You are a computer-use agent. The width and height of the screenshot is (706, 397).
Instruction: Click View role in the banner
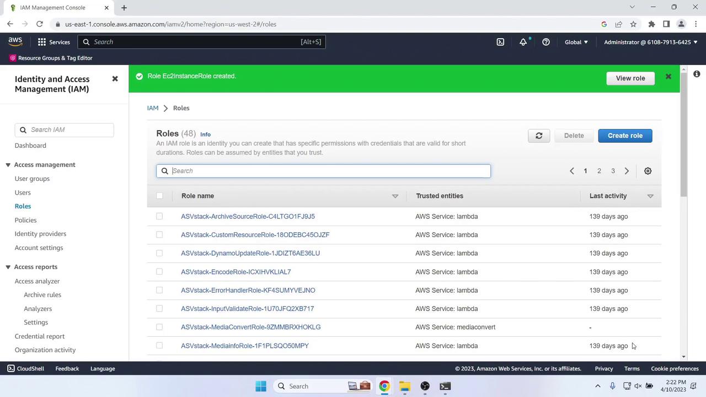point(630,78)
